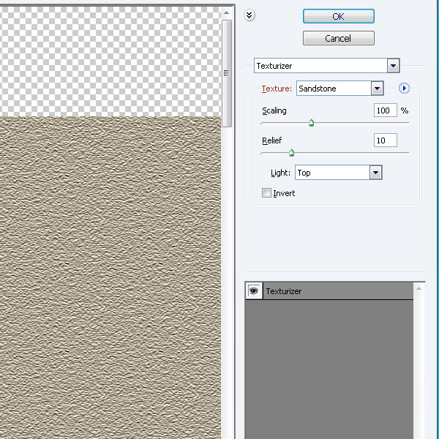Open the Texturizer filter dropdown

326,66
